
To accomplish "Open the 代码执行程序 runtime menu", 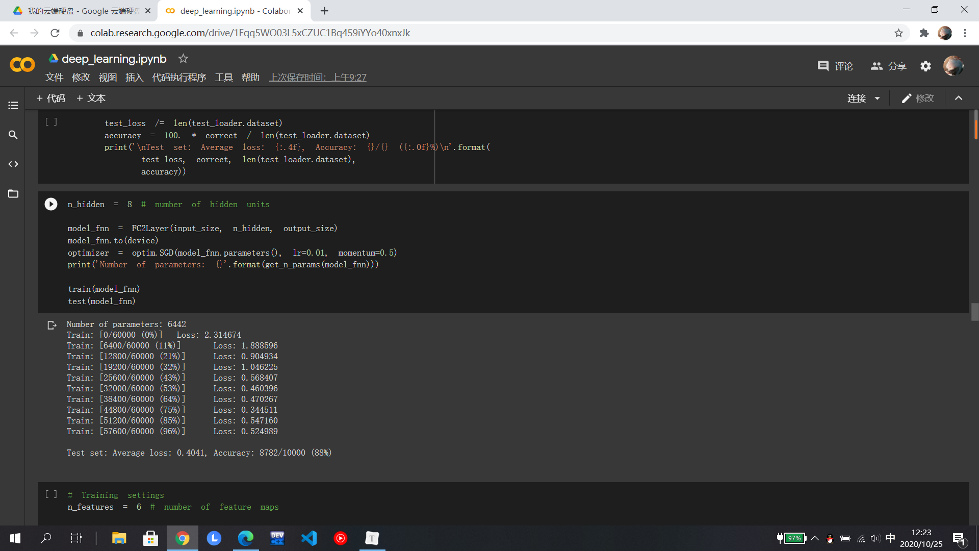I will [179, 78].
